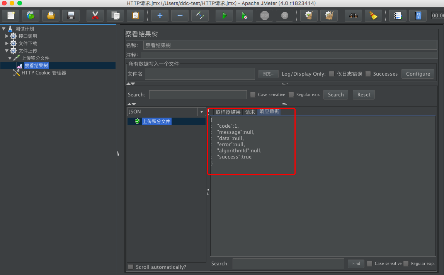Collapse the 测试计划 tree node

tap(4, 29)
